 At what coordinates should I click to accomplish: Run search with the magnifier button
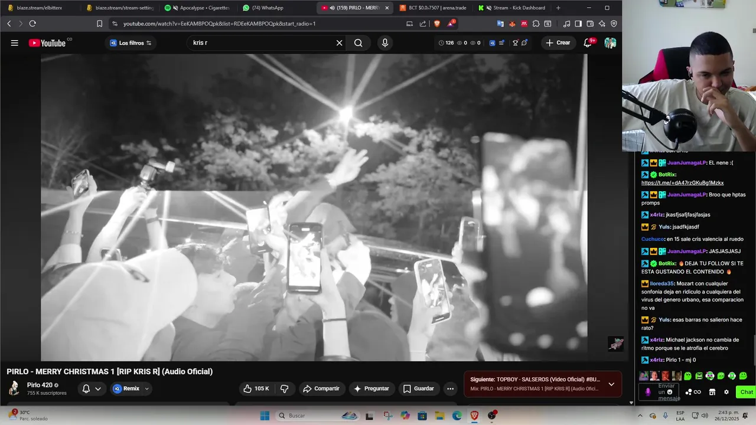(x=359, y=42)
